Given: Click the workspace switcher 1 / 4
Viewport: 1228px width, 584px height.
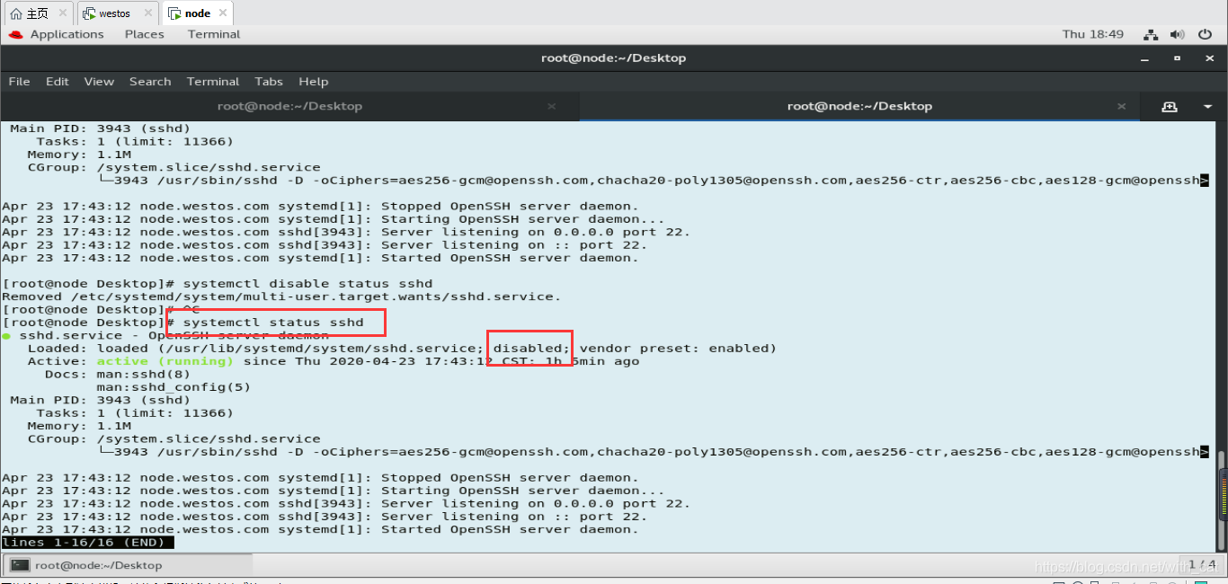Looking at the screenshot, I should click(1201, 564).
